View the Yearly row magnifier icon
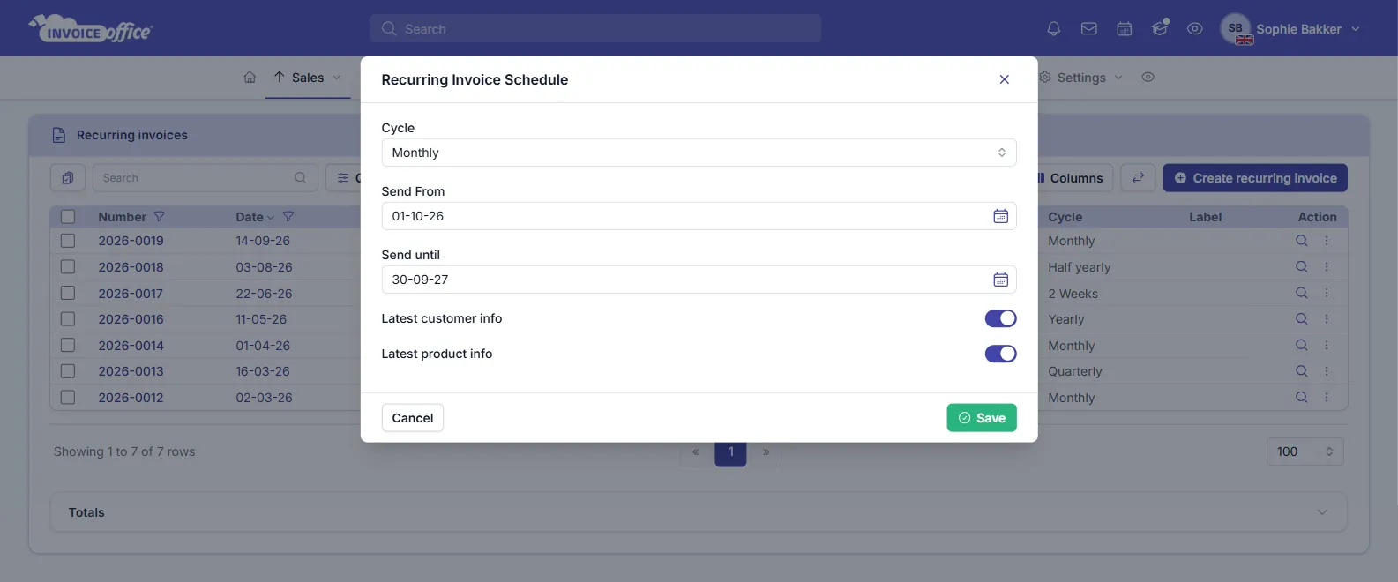1398x582 pixels. (1301, 319)
